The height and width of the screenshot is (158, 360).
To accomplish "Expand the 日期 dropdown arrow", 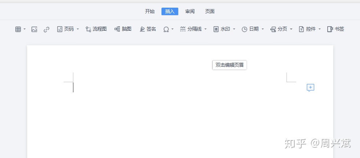I will (263, 29).
